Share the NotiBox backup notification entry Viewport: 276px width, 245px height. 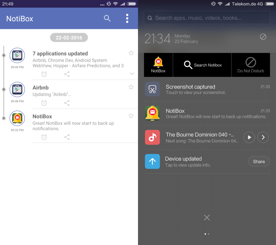[x=67, y=137]
